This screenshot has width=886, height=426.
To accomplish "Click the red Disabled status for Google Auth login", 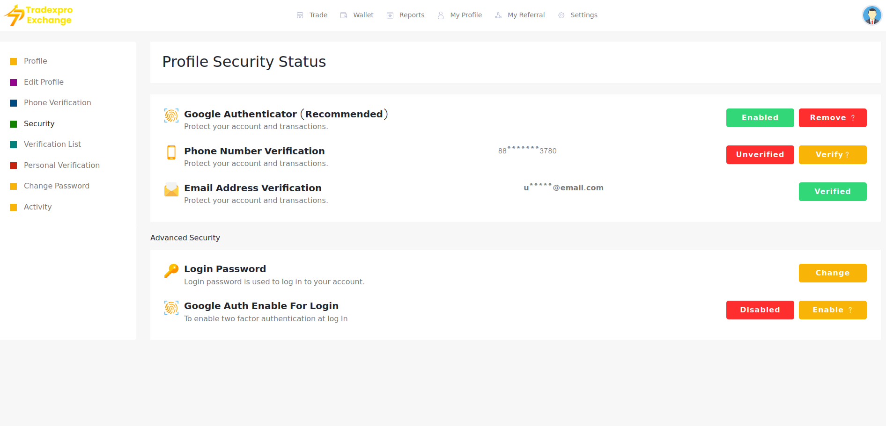I will click(760, 310).
